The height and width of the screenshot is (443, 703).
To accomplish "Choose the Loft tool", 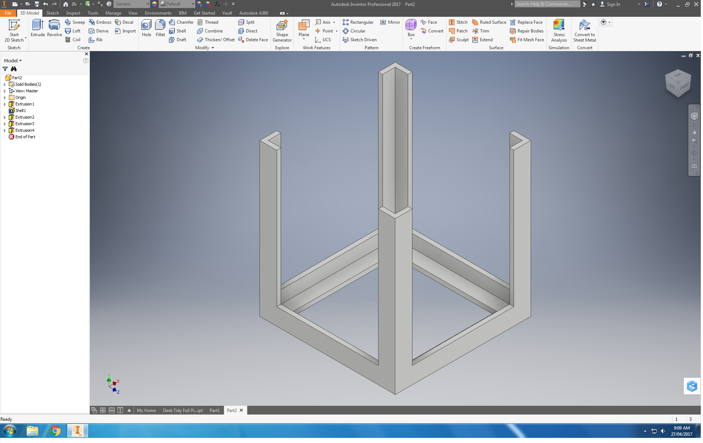I will coord(73,31).
